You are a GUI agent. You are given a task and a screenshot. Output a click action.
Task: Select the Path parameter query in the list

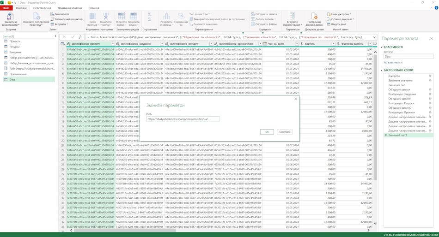tap(29, 69)
